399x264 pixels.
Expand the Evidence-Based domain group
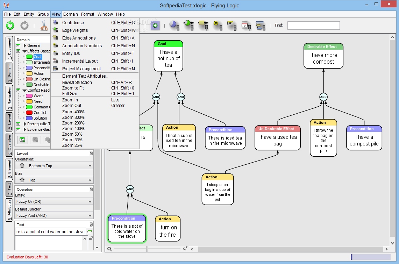(25, 129)
